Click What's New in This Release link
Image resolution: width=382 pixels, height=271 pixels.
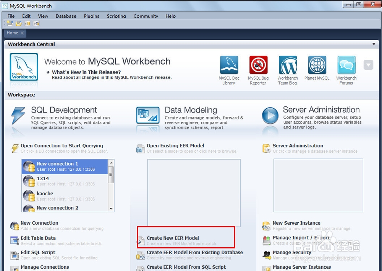(x=86, y=72)
